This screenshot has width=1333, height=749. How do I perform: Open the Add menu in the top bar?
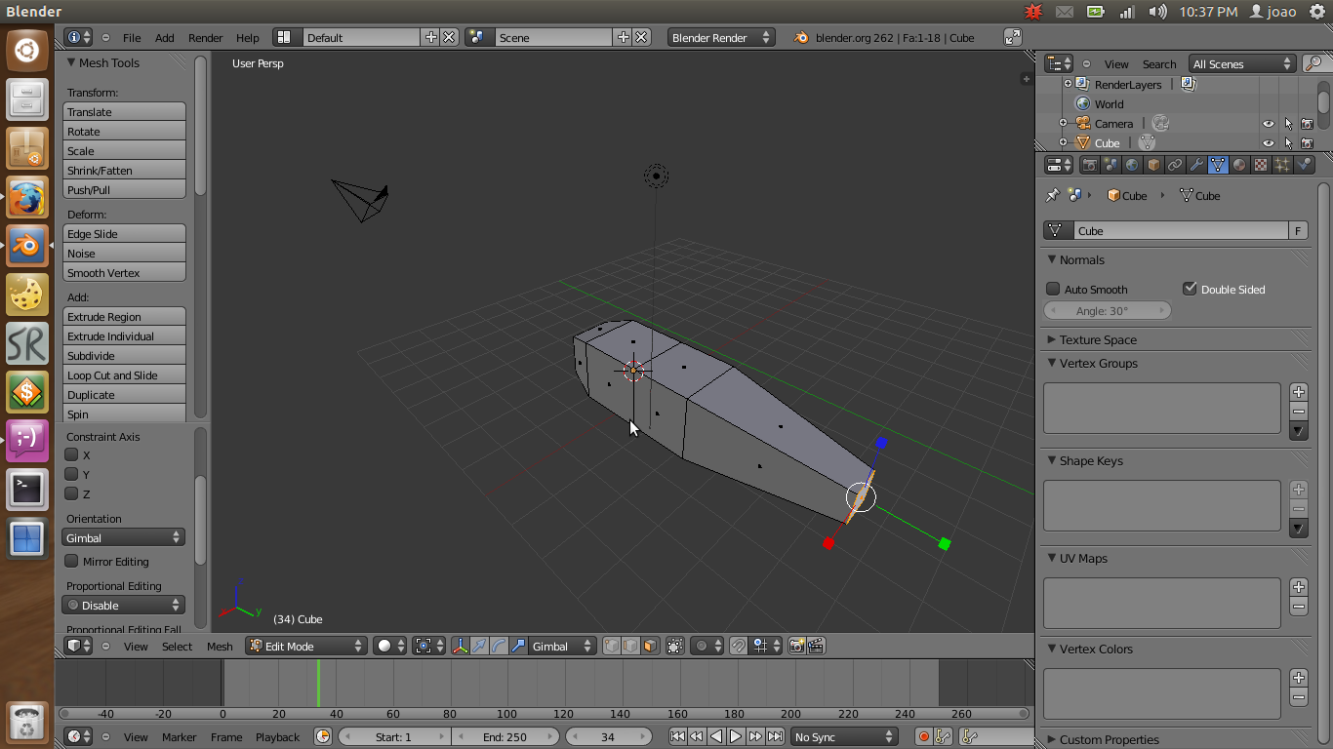point(164,37)
